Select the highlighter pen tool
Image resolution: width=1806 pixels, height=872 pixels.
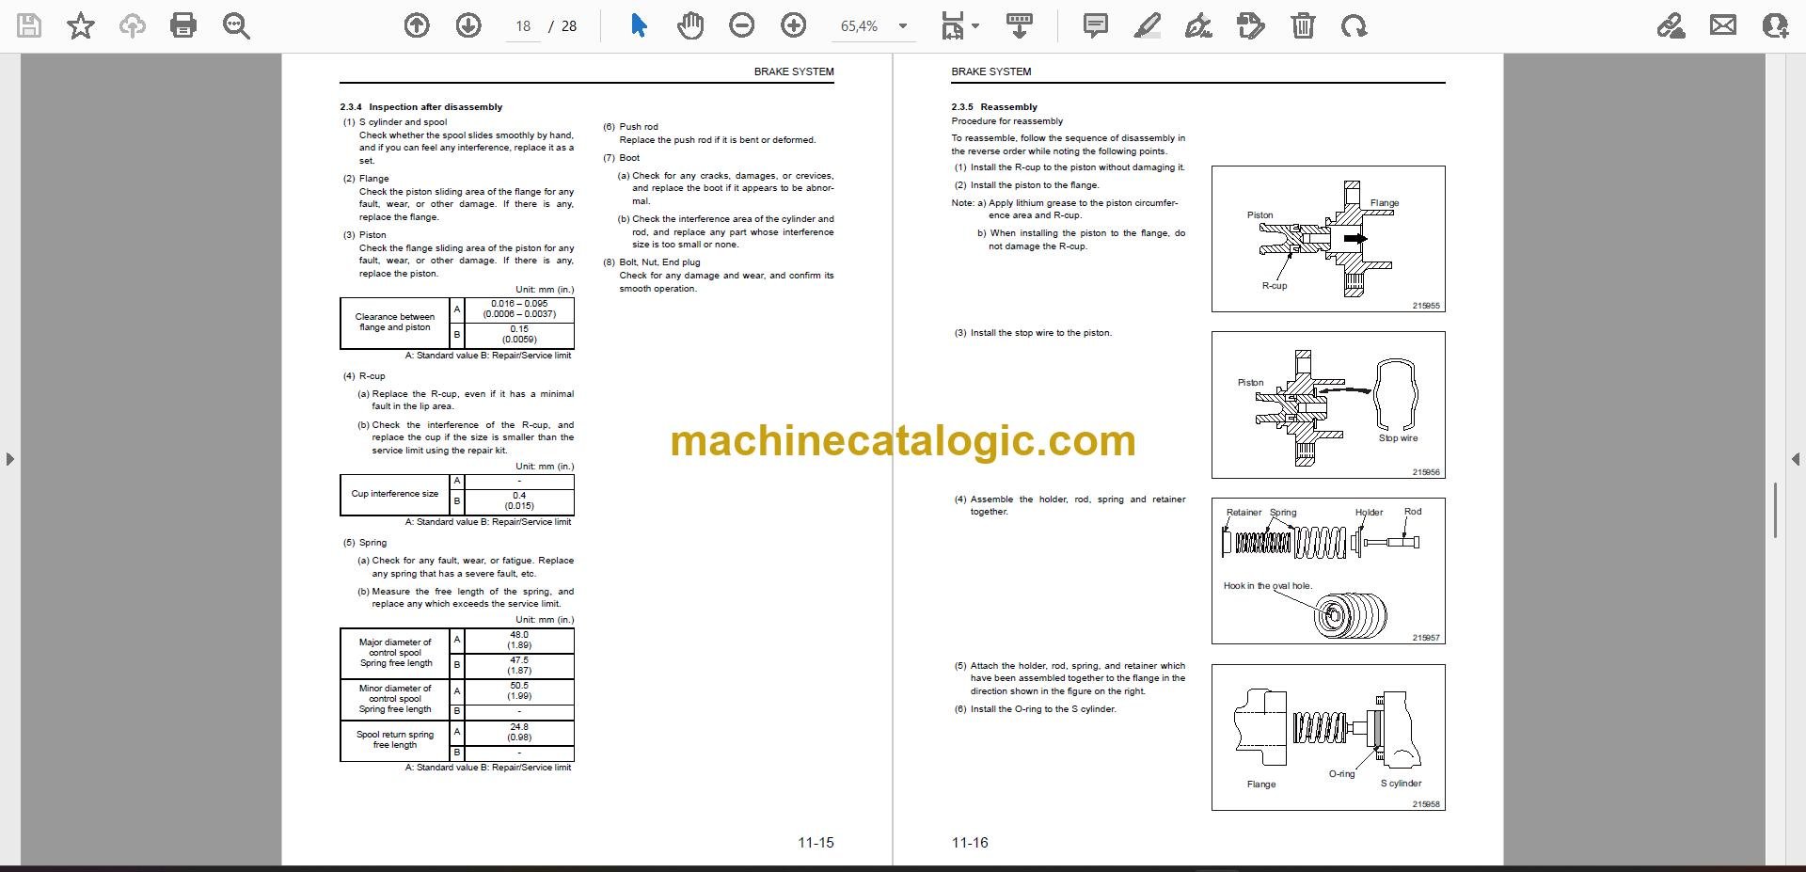pos(1147,26)
